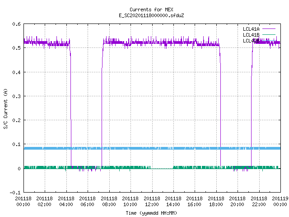
Task: Click the chart title 'Currents for MEX'
Action: tap(151, 9)
